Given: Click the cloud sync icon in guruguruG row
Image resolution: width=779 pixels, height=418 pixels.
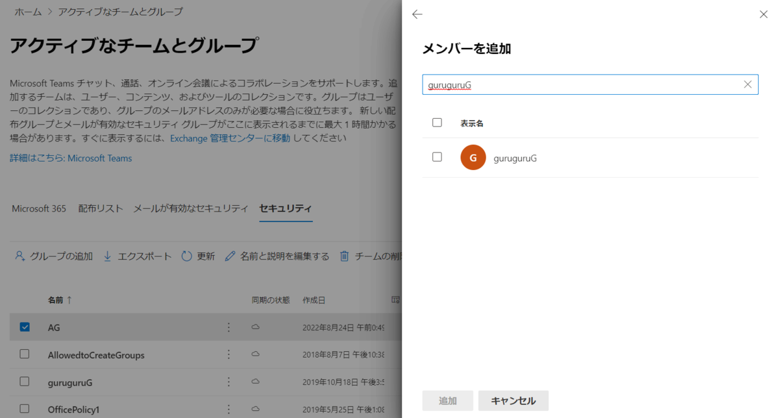Looking at the screenshot, I should [x=256, y=382].
